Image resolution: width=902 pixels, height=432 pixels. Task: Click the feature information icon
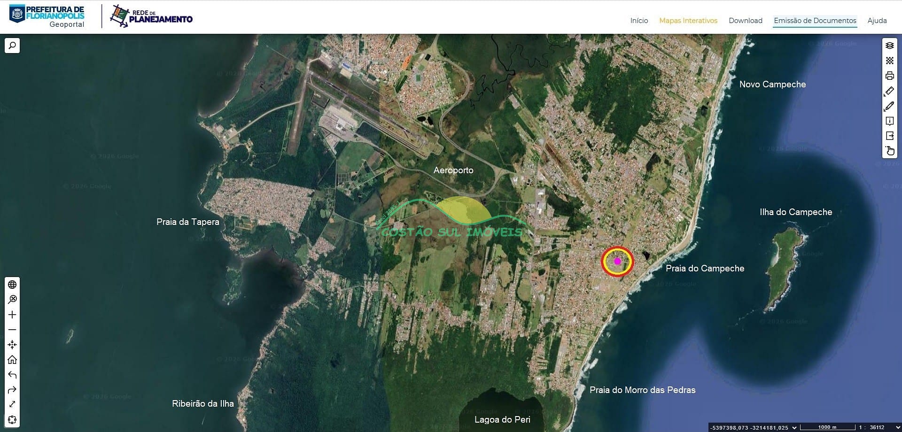click(889, 121)
